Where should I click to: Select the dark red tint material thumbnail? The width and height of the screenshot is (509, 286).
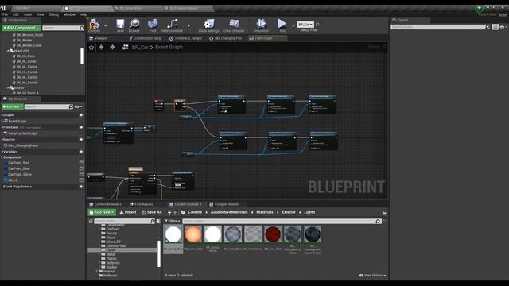click(x=273, y=234)
